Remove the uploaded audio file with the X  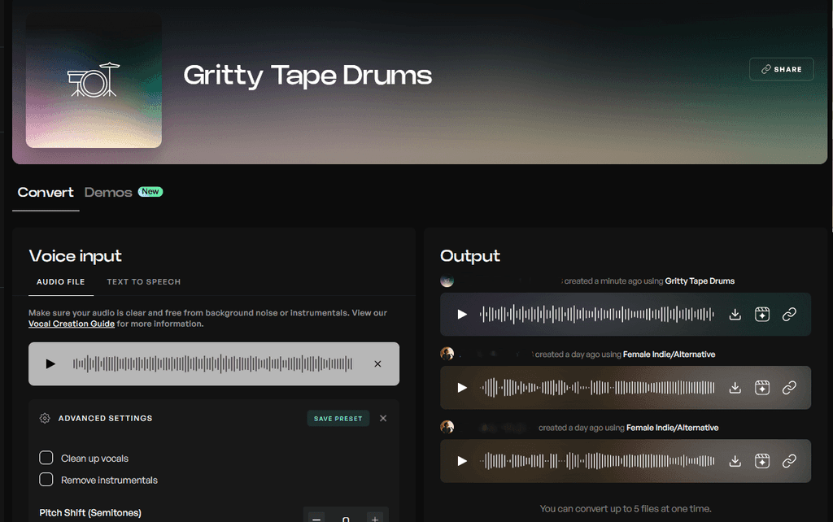(377, 363)
